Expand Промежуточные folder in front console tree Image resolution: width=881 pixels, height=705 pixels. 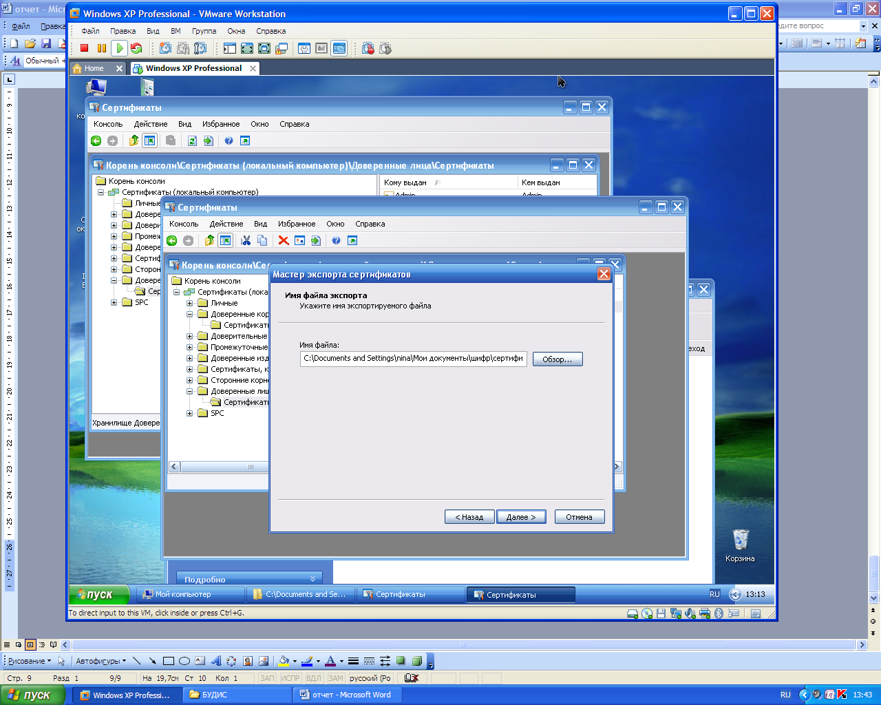[189, 347]
